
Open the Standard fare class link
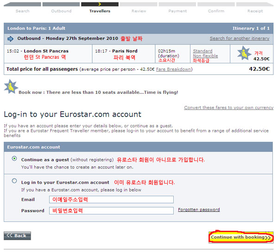coord(202,51)
